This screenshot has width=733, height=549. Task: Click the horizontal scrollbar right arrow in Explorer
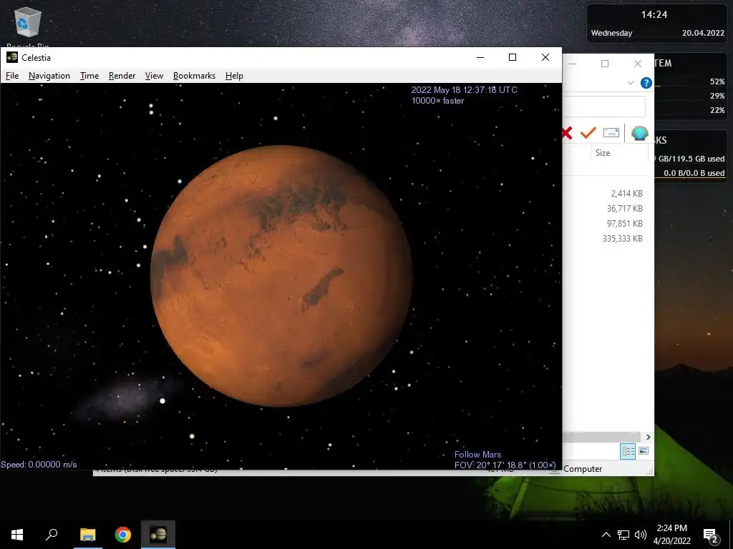point(648,437)
